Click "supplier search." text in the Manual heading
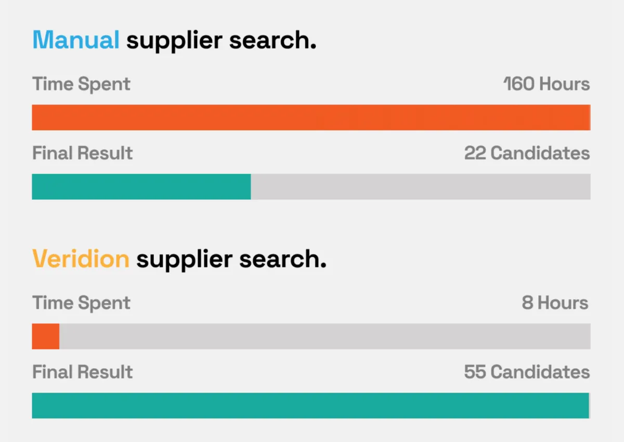 pos(221,41)
